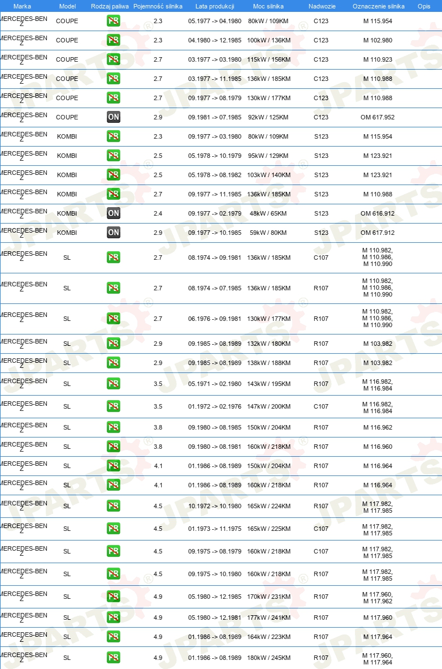
Task: Click power value 132kW / 180KM
Action: coord(269,344)
